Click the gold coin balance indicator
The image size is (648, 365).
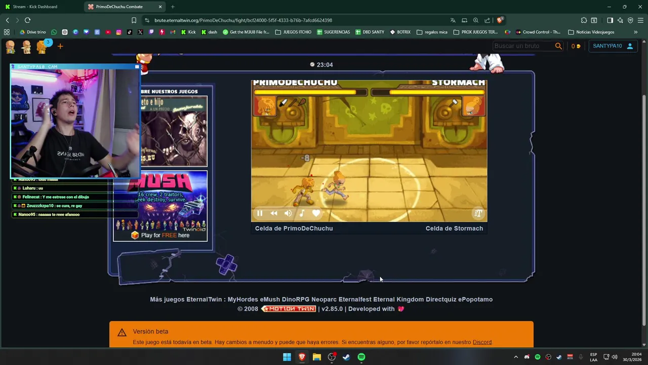click(576, 46)
